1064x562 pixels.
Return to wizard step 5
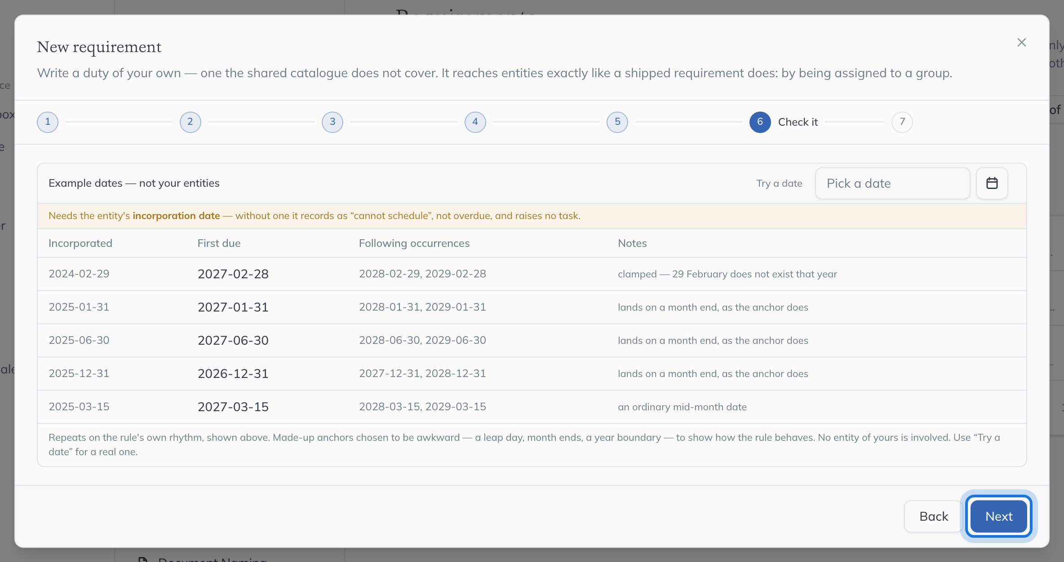tap(617, 122)
